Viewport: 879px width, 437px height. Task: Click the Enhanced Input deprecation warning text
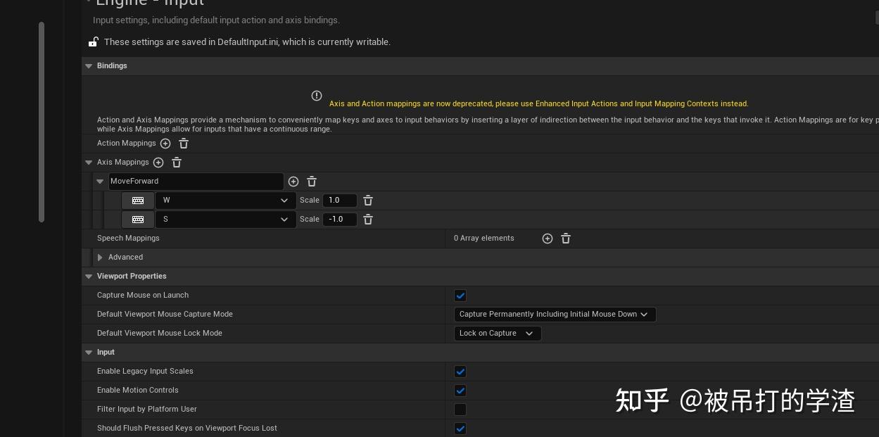539,103
